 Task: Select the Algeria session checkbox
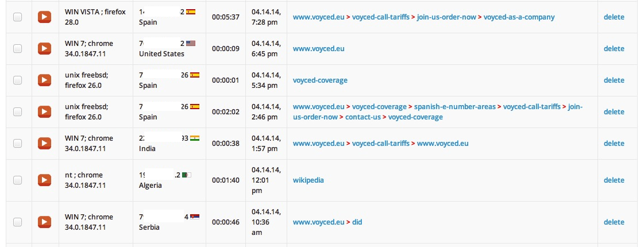pyautogui.click(x=17, y=180)
